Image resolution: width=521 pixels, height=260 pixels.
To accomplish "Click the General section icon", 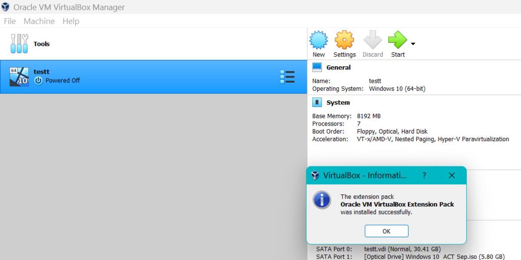I will pyautogui.click(x=317, y=67).
